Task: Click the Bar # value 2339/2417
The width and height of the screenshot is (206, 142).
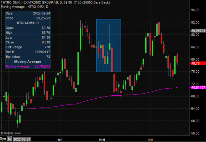Action: [42, 52]
